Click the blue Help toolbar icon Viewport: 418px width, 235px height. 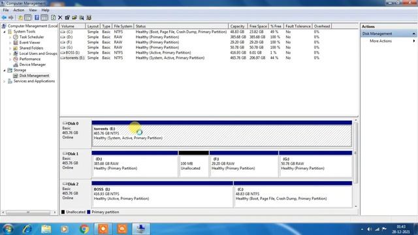37,18
